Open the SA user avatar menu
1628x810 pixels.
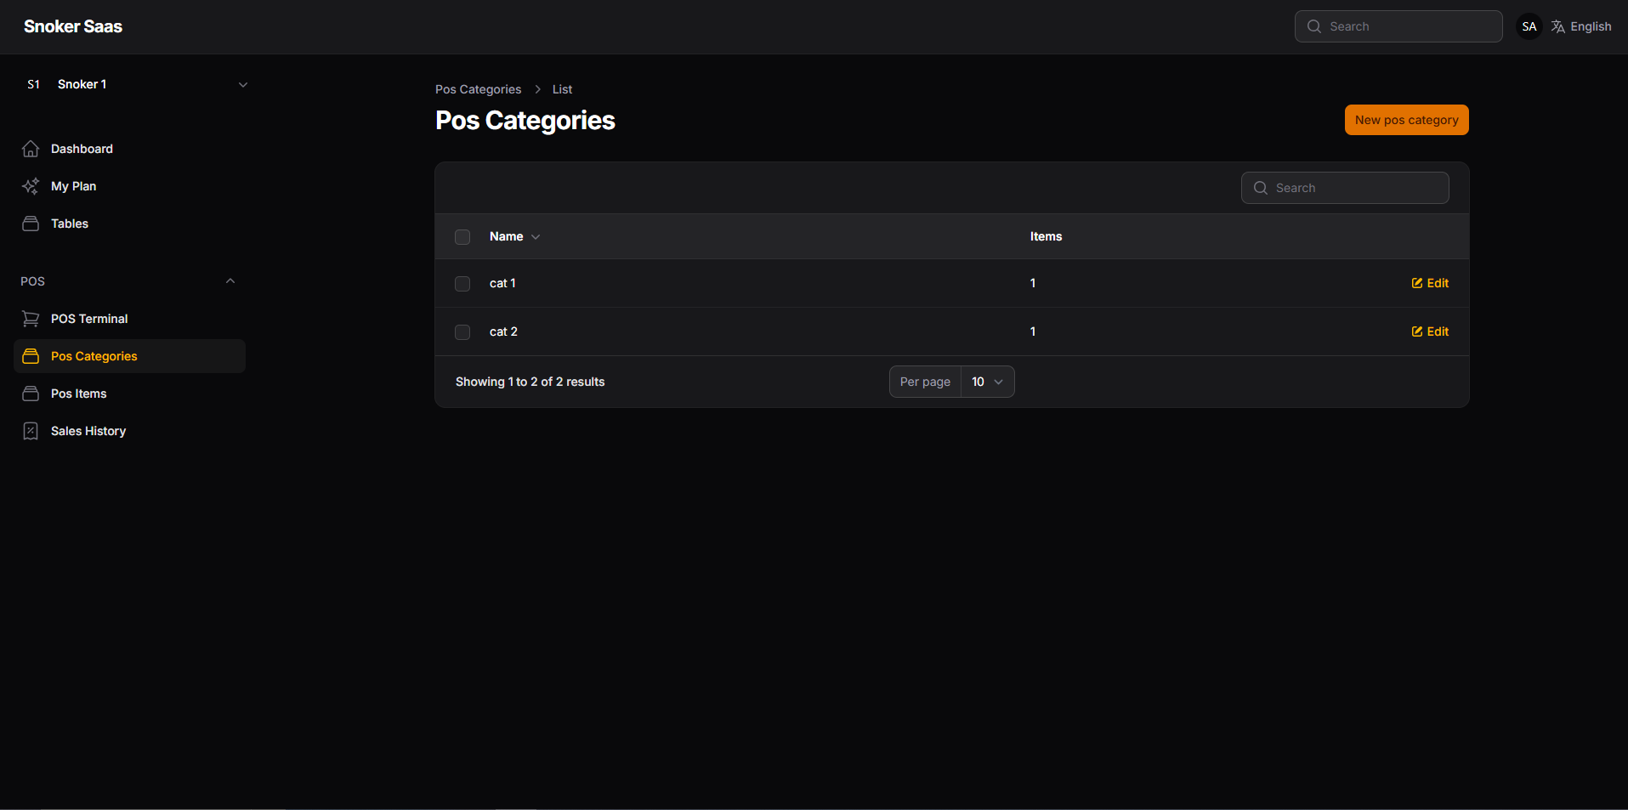pos(1529,26)
